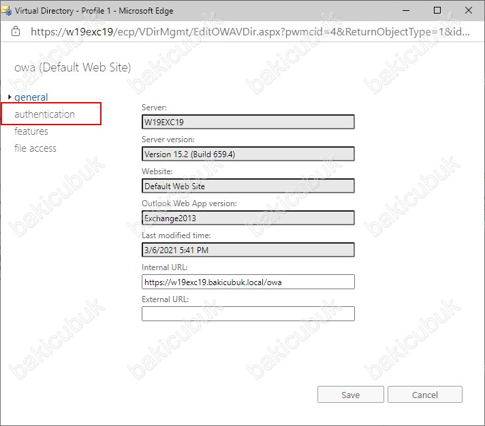Click the Server label
This screenshot has height=426, width=485.
click(155, 108)
